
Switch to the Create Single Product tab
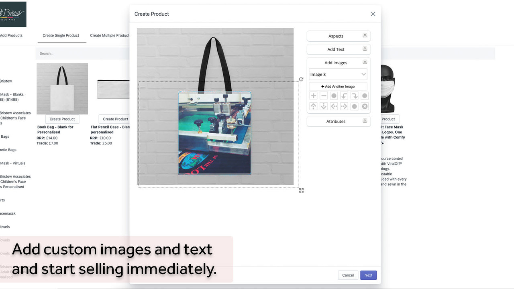pyautogui.click(x=61, y=35)
